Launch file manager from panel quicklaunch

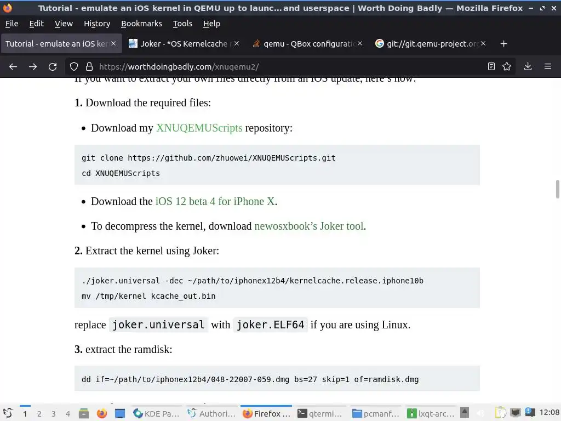tap(84, 413)
